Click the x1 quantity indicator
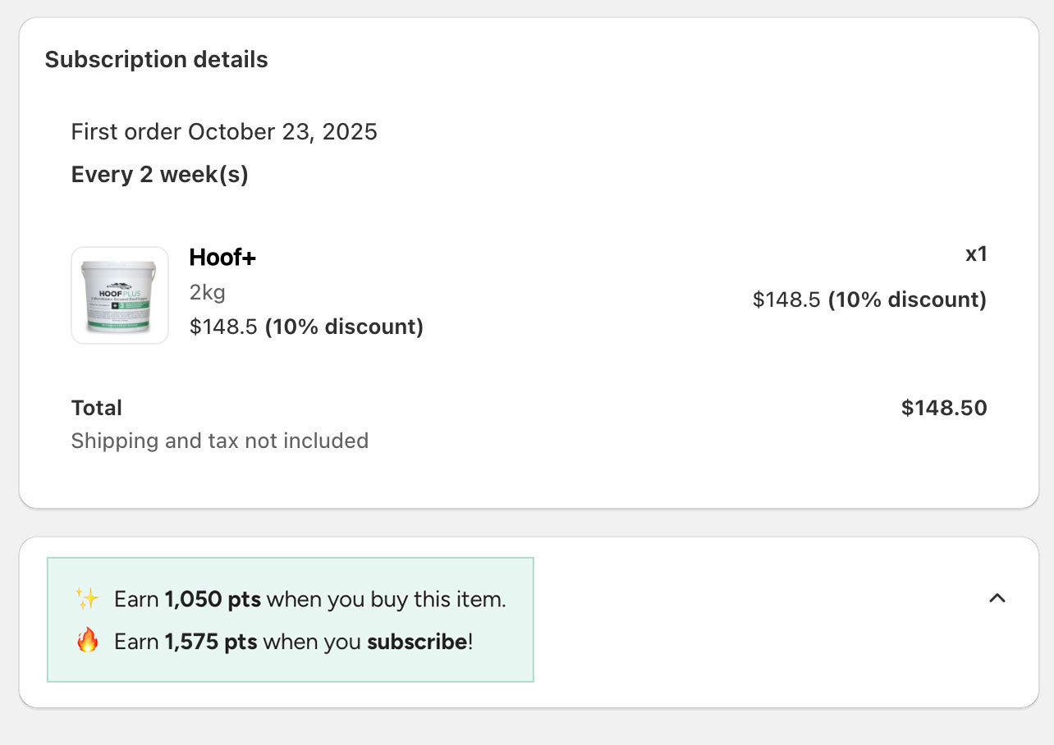 (977, 254)
